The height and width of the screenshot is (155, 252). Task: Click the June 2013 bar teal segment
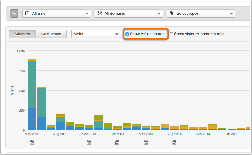tap(42, 103)
